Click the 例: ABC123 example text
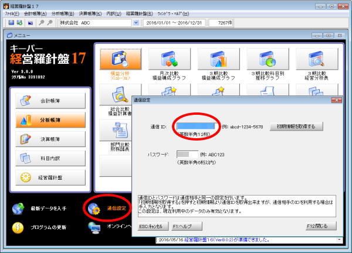Viewport: 352px width, 253px height. coord(212,155)
